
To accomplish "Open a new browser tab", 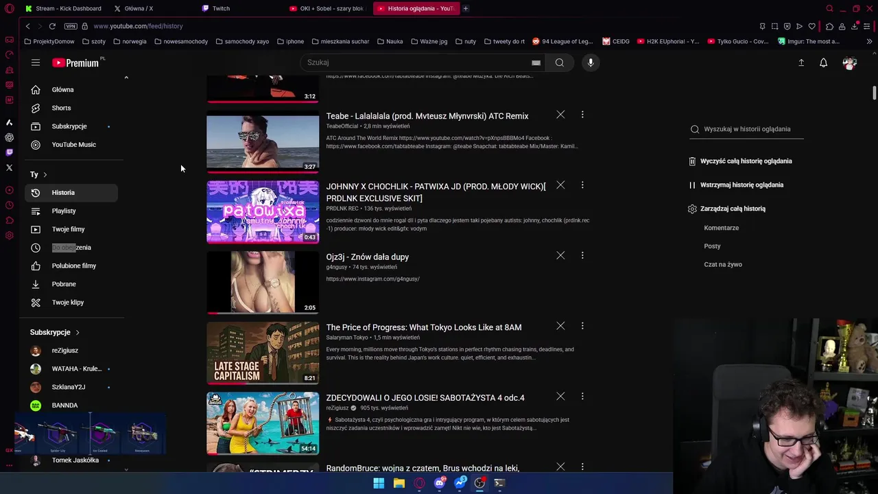I will [x=465, y=8].
